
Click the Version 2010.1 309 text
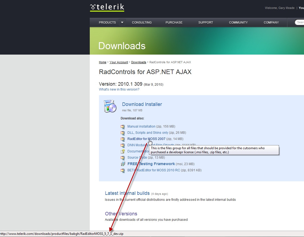tap(121, 84)
